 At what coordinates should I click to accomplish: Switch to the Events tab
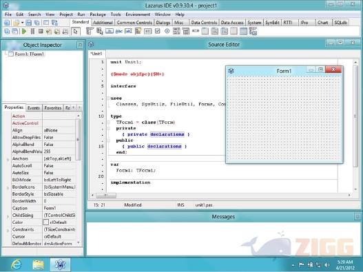click(34, 108)
